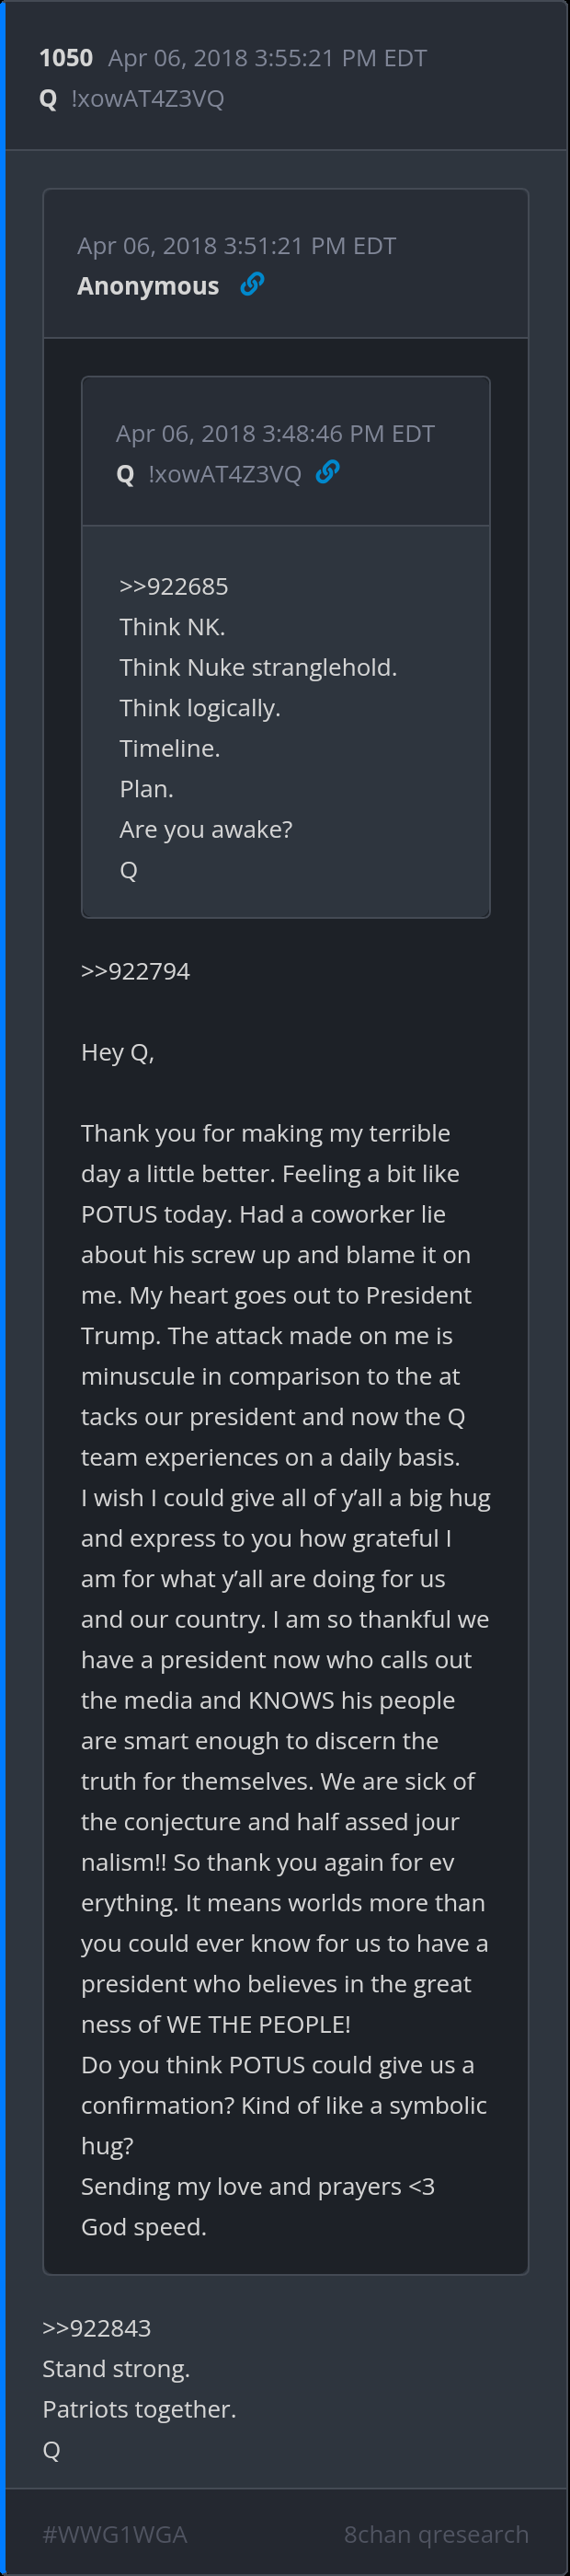The width and height of the screenshot is (570, 2576).
Task: Click the nested post tripcode !xowAT4Z3VQ
Action: tap(224, 474)
